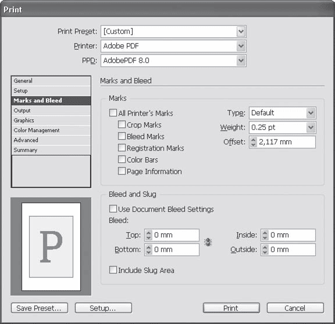The image size is (335, 324).
Task: Turn on Registration Marks
Action: click(x=122, y=148)
